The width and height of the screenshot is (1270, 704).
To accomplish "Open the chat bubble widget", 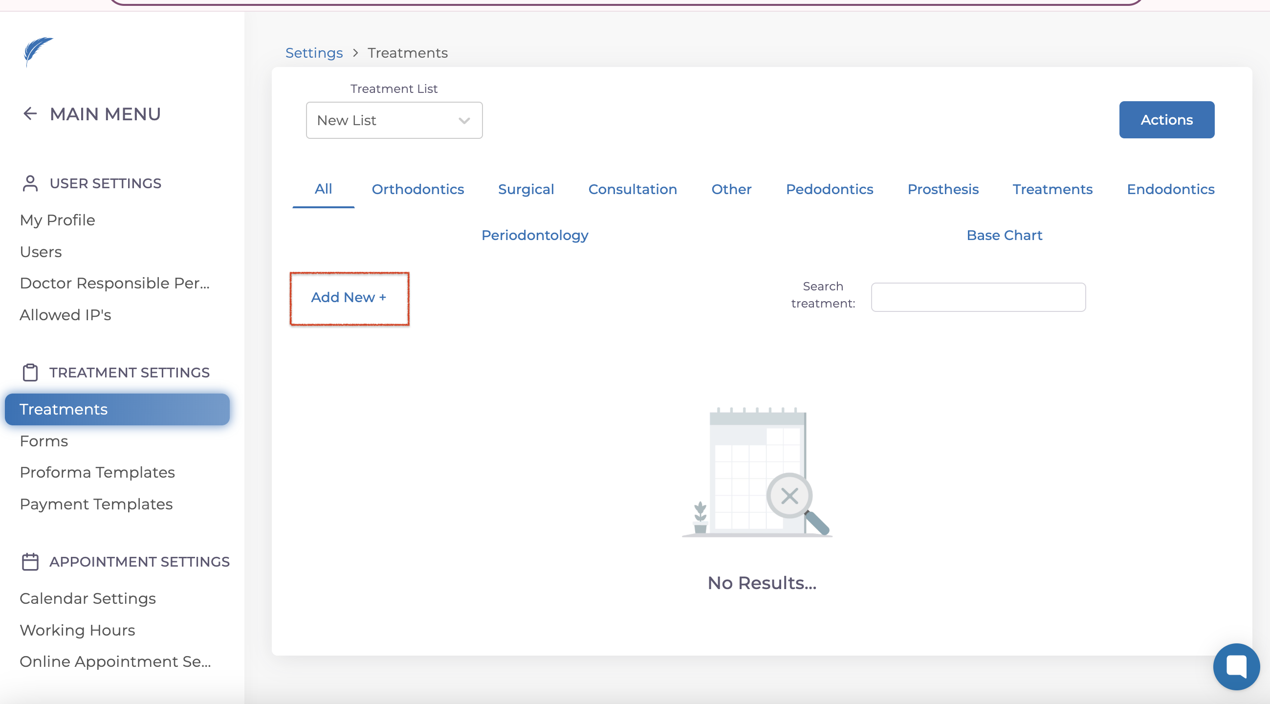I will coord(1236,666).
